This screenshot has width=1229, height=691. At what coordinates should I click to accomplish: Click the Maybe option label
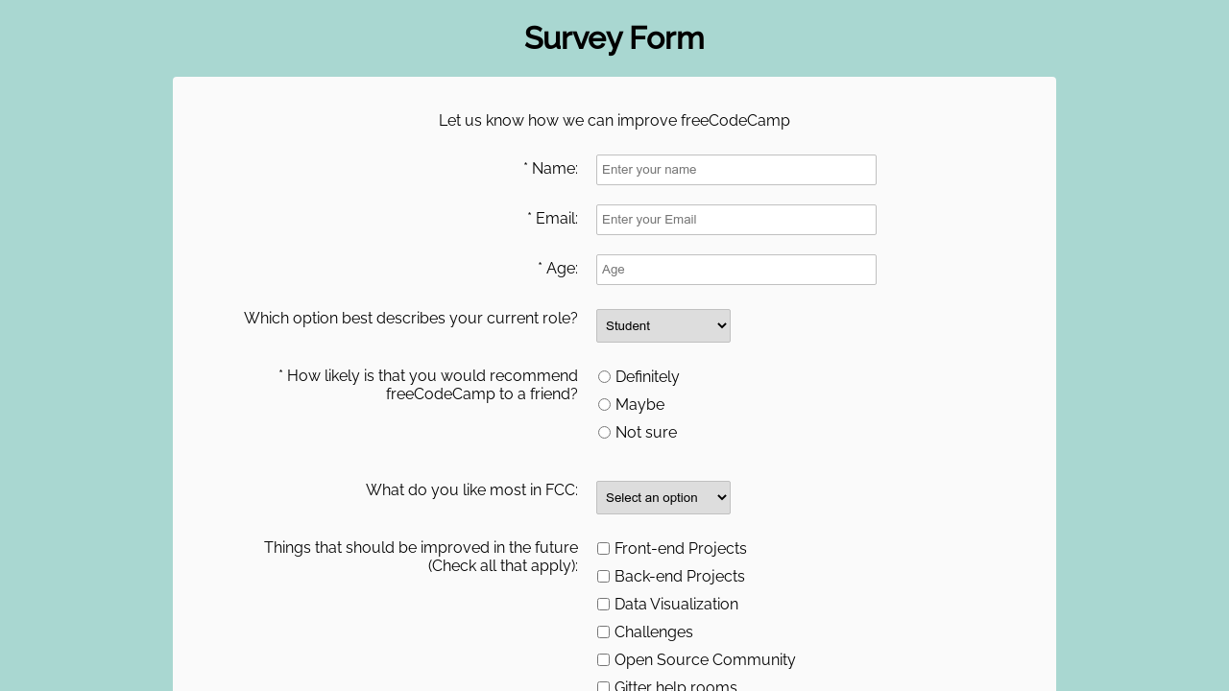coord(639,405)
